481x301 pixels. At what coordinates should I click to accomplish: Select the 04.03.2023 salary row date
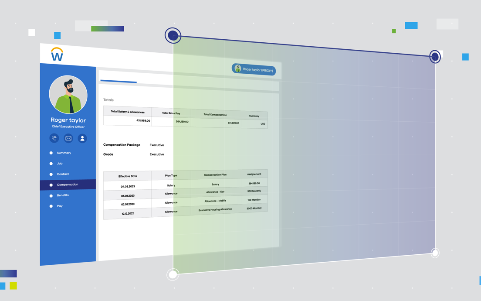(128, 186)
